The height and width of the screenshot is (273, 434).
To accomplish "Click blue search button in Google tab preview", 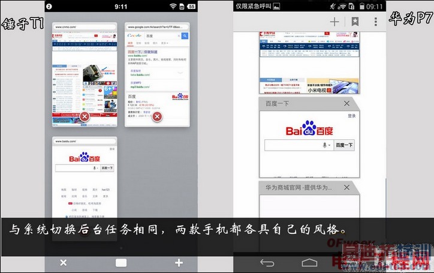I will coord(185,36).
